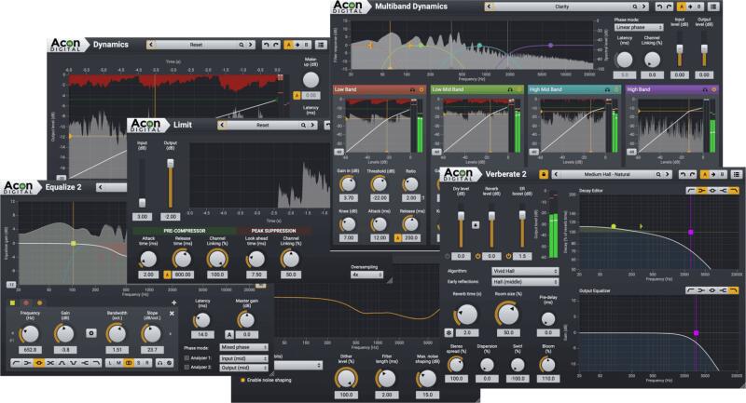Open the menu icon in Dynamics window
Screen dimensions: 746x403
[321, 45]
